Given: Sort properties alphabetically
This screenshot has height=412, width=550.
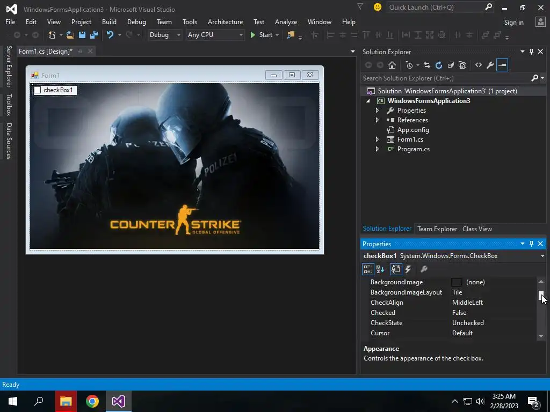Looking at the screenshot, I should coord(380,269).
